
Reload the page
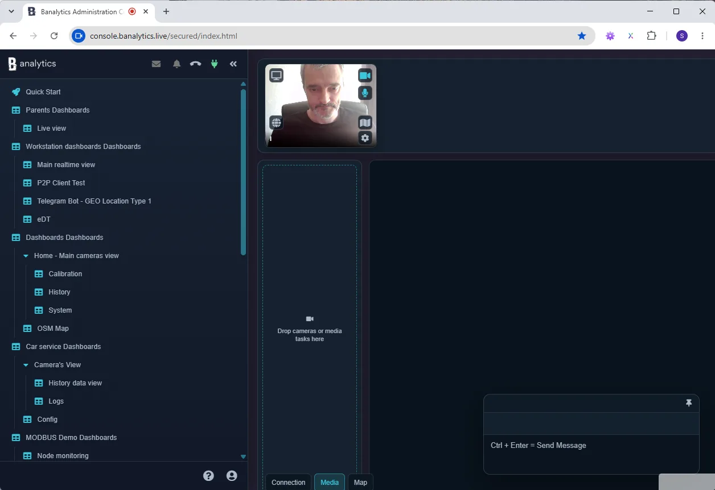(54, 36)
